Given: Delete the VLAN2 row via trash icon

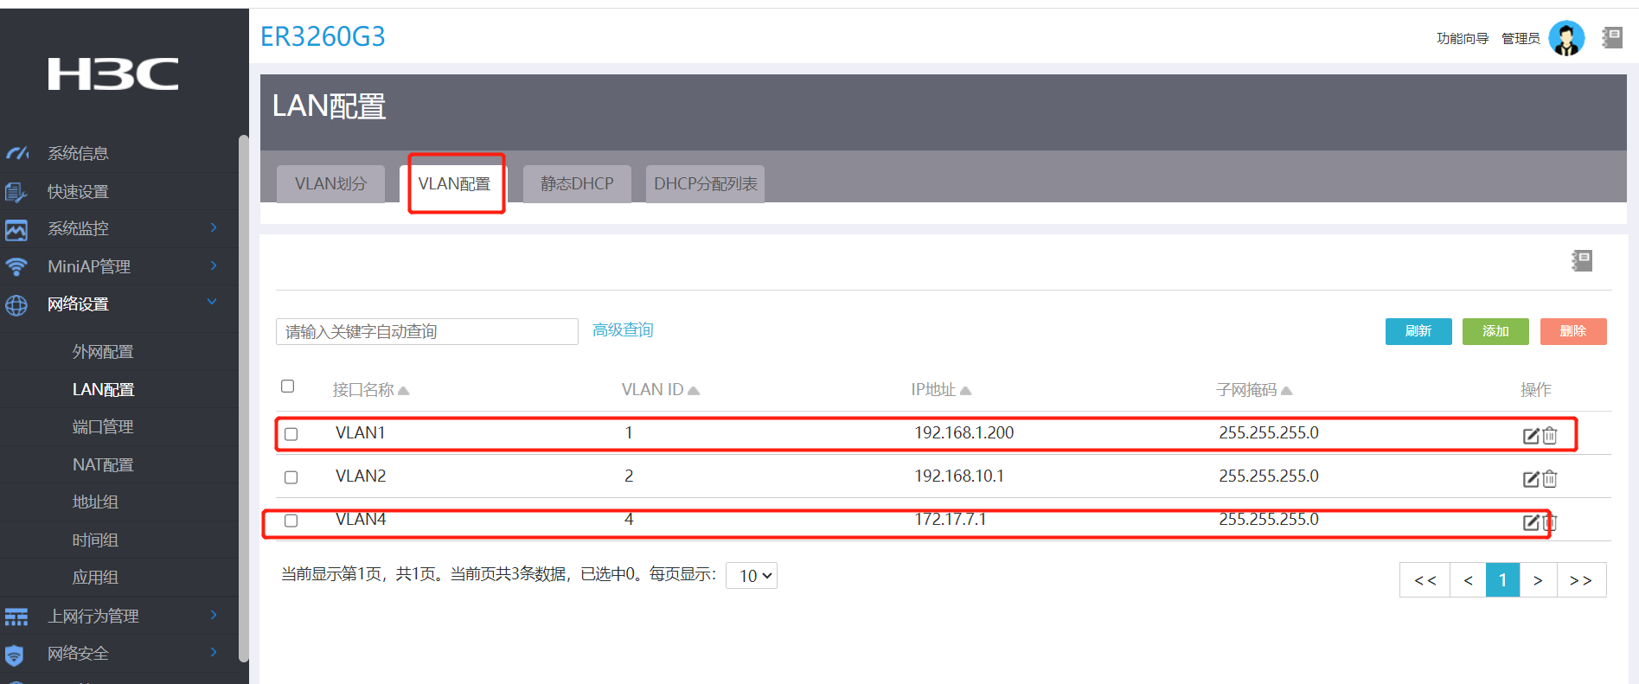Looking at the screenshot, I should [x=1550, y=479].
